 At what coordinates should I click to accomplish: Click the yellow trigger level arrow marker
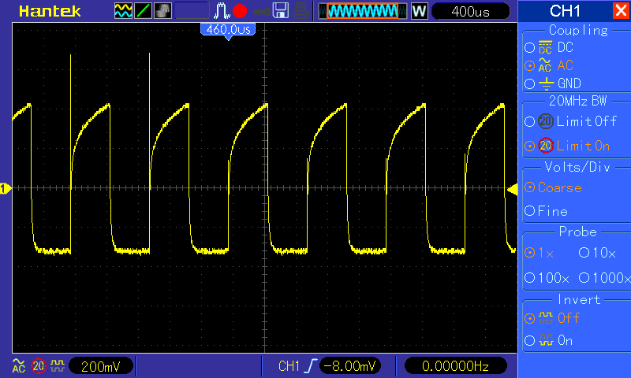click(512, 189)
